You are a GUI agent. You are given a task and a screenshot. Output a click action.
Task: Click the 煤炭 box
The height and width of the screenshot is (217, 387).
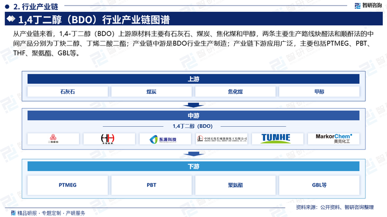(151, 92)
